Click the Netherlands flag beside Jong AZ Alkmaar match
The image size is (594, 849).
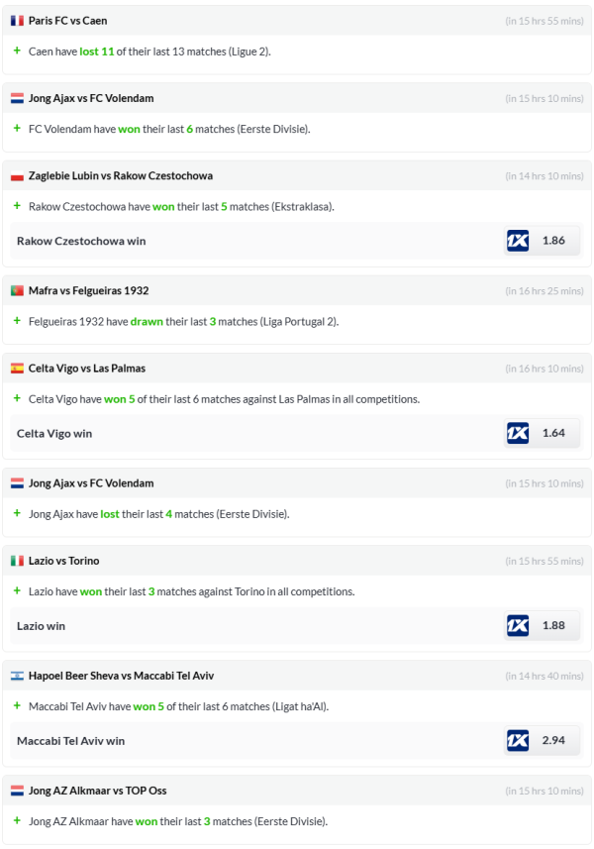17,791
